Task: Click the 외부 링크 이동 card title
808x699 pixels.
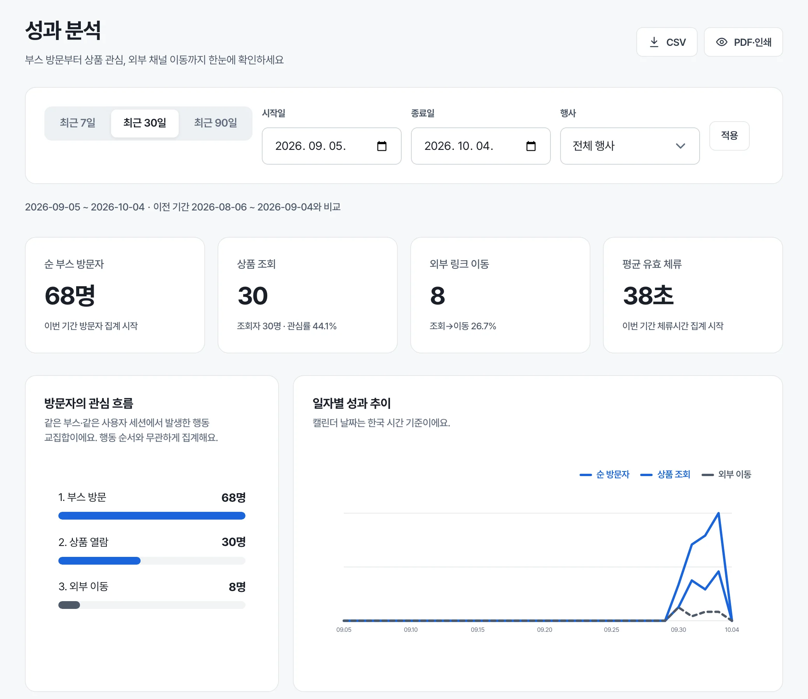Action: (459, 264)
